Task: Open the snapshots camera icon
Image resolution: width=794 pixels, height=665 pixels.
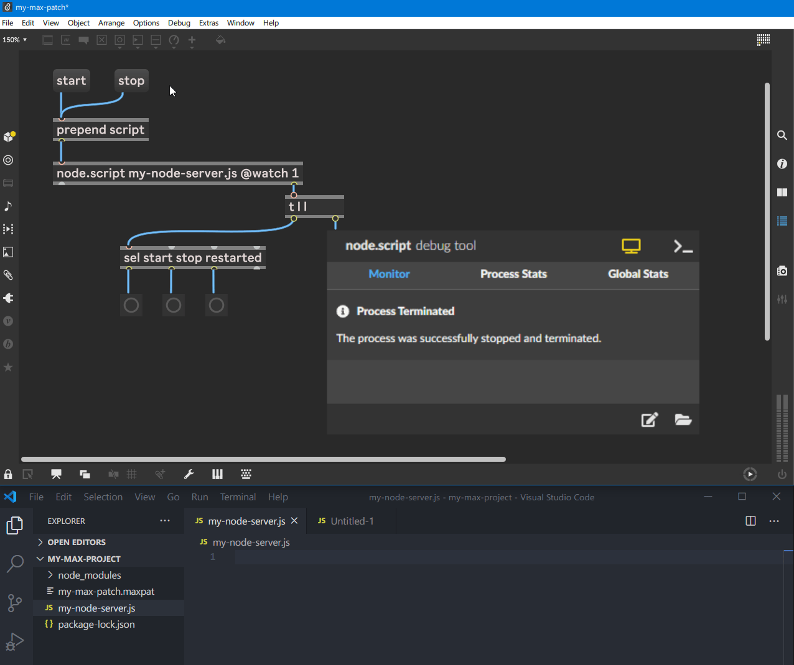Action: point(782,270)
